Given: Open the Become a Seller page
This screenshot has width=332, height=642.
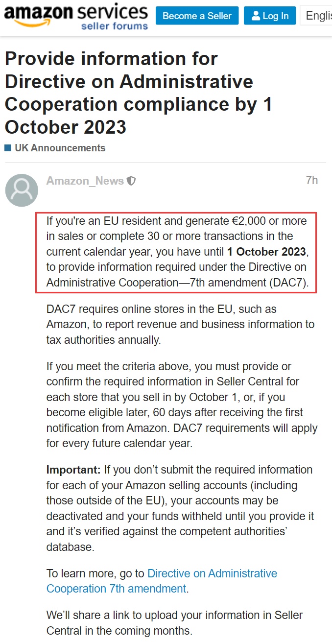Looking at the screenshot, I should [x=197, y=16].
